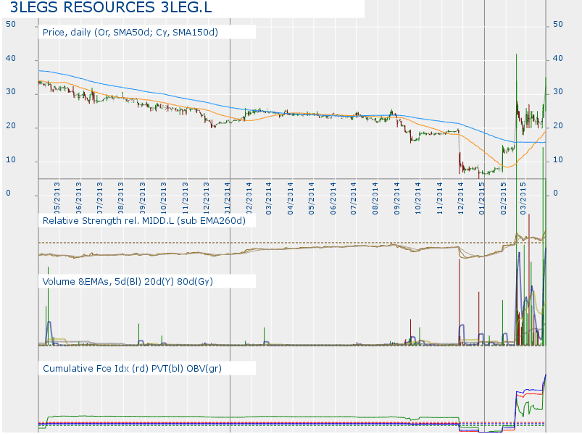Screen dimensions: 582x434
Task: Select the Price, daily SMA50d SMA150d panel label
Action: tap(130, 33)
